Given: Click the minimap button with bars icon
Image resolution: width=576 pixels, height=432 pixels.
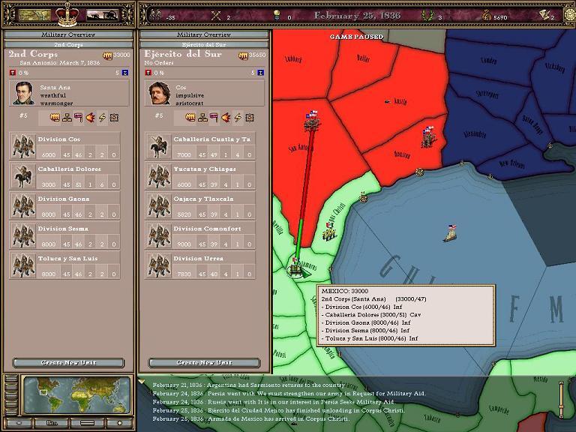Looking at the screenshot, I should click(x=52, y=423).
